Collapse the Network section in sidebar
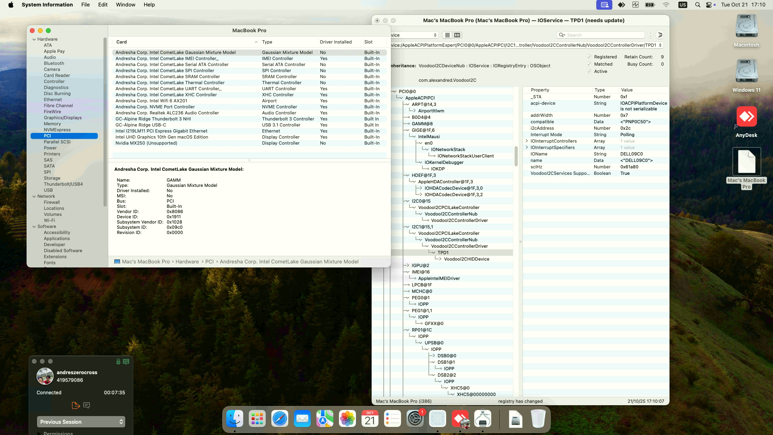This screenshot has height=435, width=773. click(34, 196)
